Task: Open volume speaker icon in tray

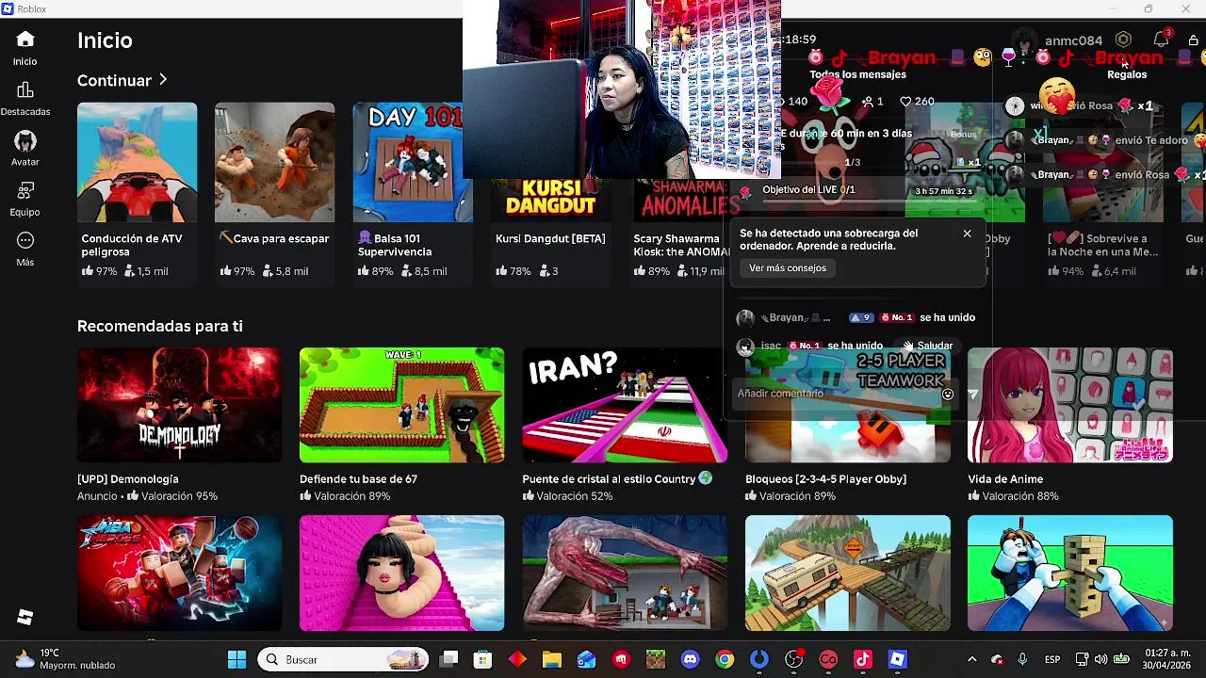Action: [x=1101, y=659]
